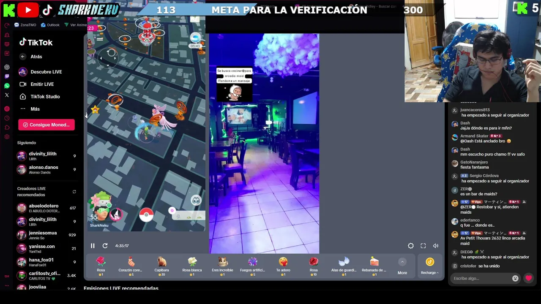Image resolution: width=541 pixels, height=304 pixels.
Task: Click edertanco's chat username
Action: [470, 220]
